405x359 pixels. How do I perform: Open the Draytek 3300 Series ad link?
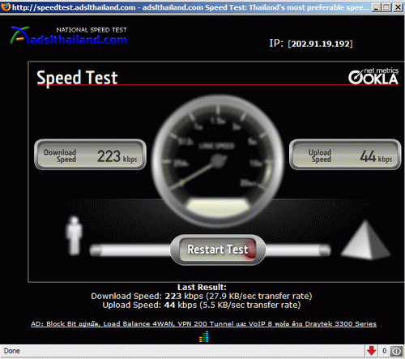point(203,323)
